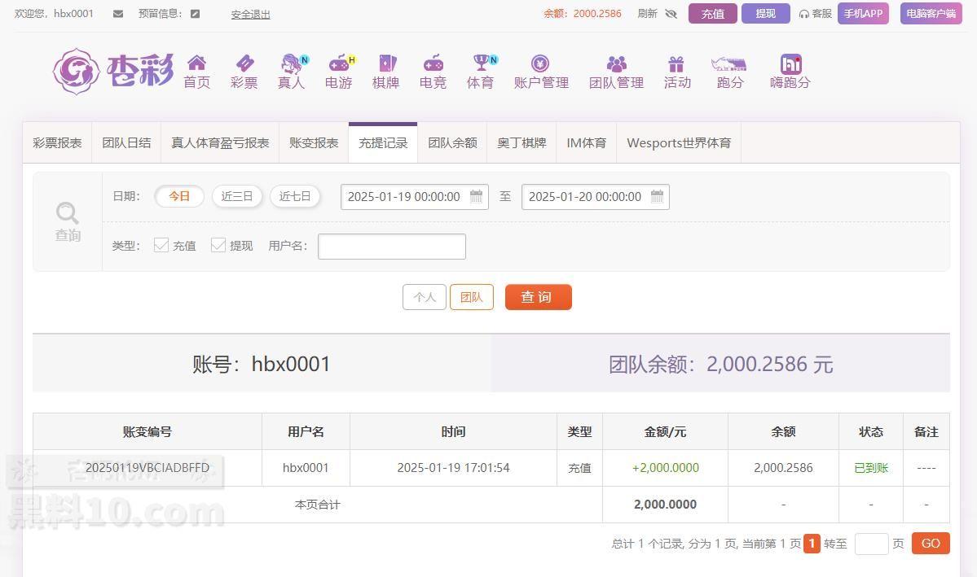977x577 pixels.
Task: Click the edit icon next to 预留信息
Action: click(x=195, y=14)
